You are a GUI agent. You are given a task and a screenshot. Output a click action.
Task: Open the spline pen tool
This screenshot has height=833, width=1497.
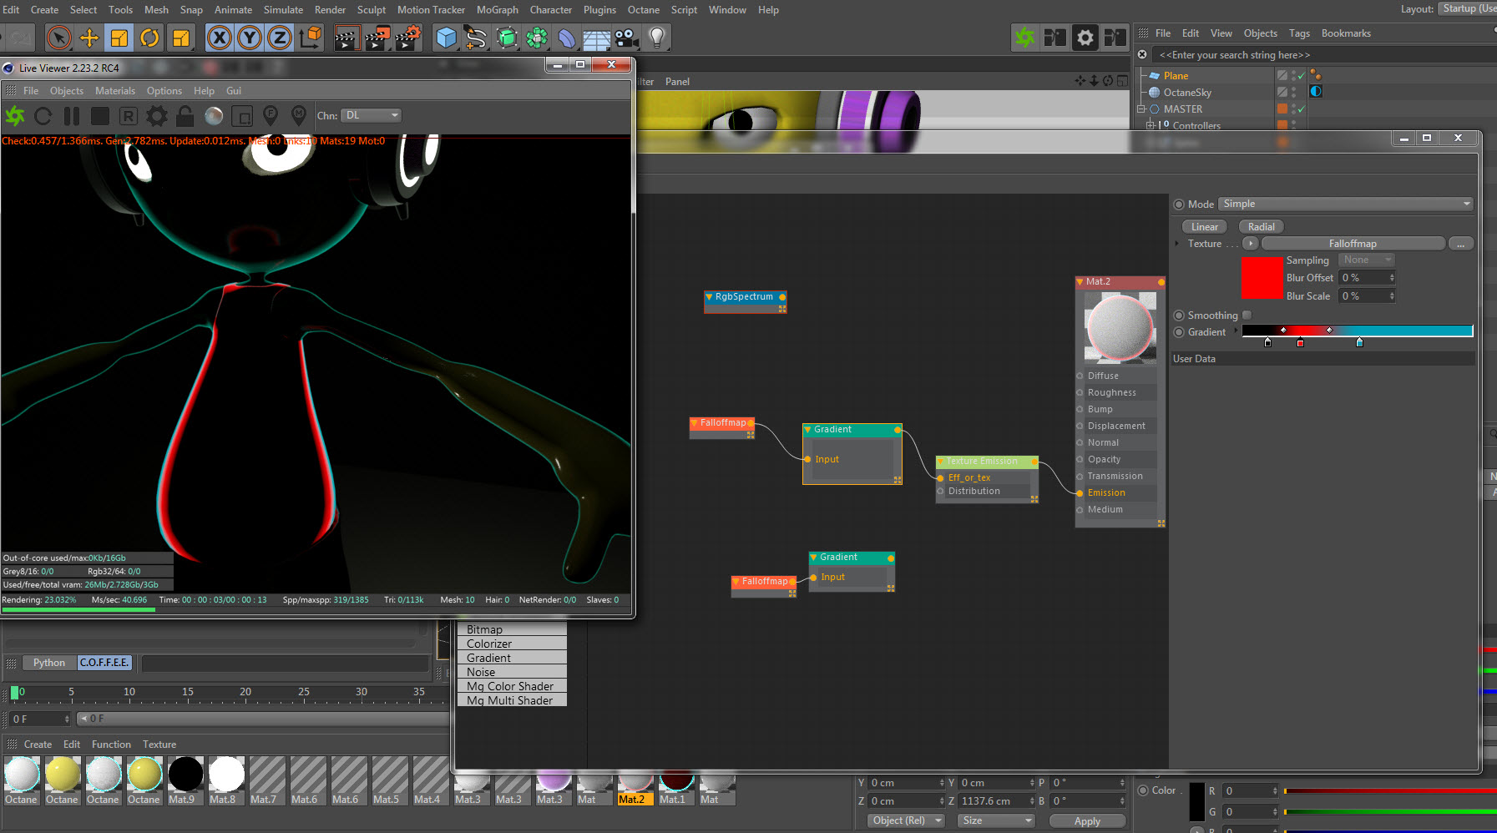tap(477, 38)
